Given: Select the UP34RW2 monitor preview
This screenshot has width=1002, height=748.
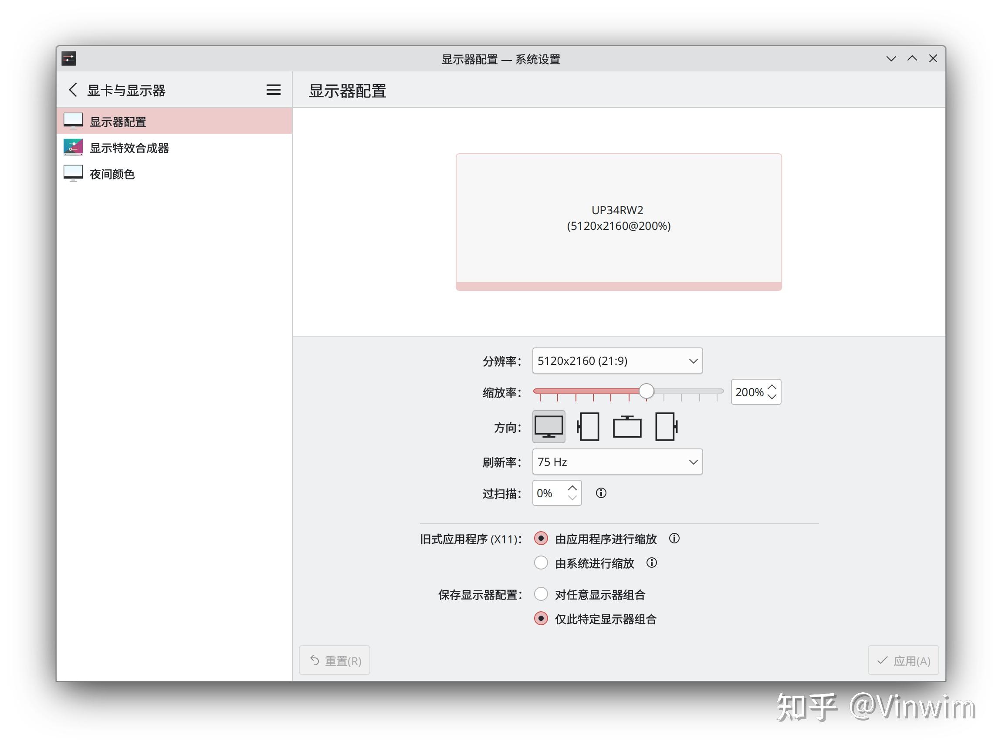Looking at the screenshot, I should pos(618,219).
